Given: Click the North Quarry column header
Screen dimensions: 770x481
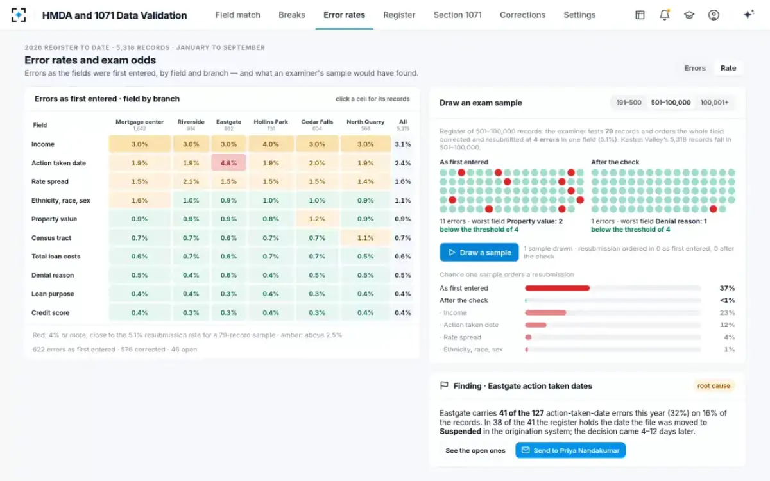Looking at the screenshot, I should point(365,124).
